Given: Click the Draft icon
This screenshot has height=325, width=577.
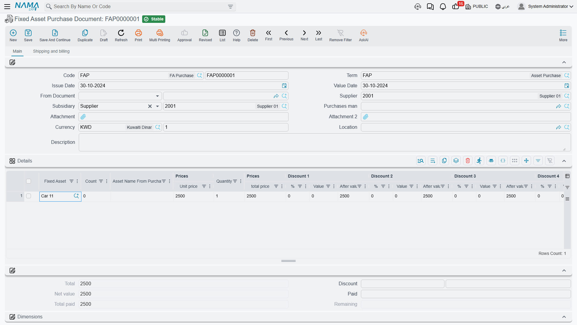Looking at the screenshot, I should tap(104, 33).
